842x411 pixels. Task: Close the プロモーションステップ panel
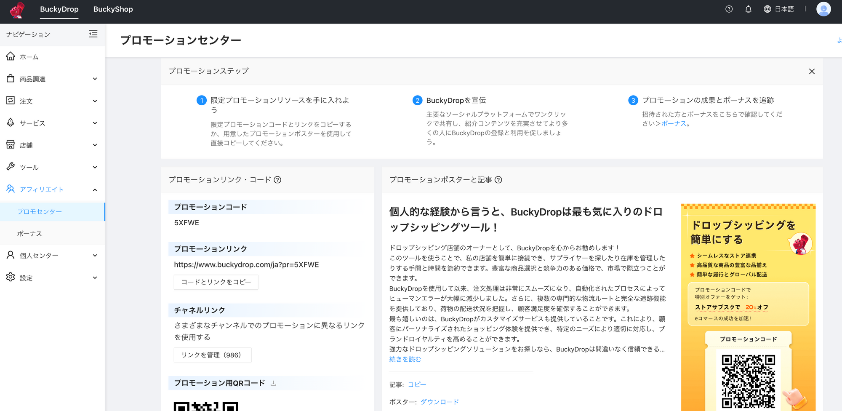(x=812, y=71)
